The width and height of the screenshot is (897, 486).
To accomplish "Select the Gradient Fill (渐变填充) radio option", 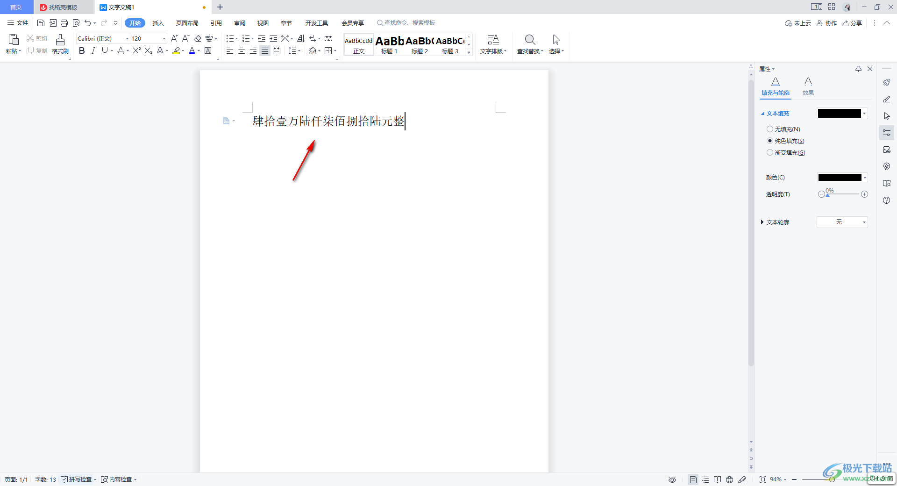I will pyautogui.click(x=770, y=152).
